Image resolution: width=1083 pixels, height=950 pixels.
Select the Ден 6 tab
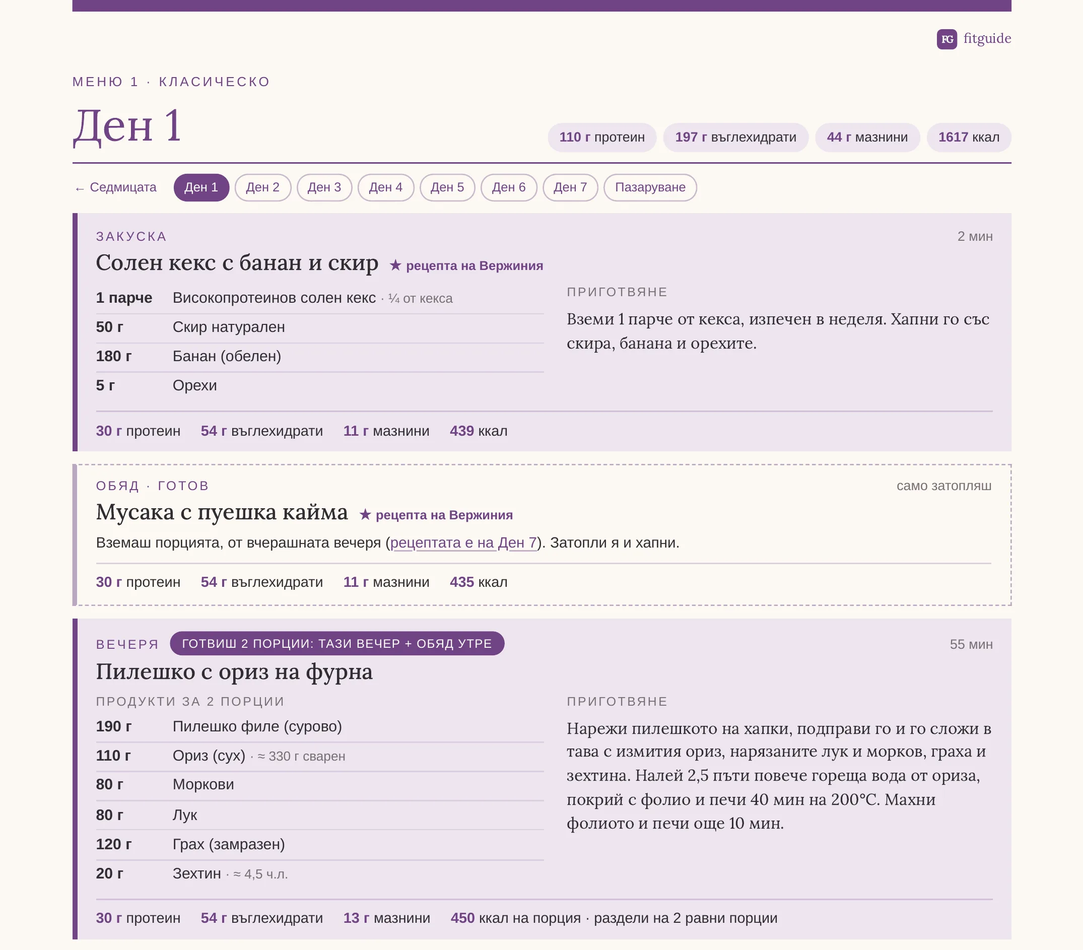click(509, 187)
